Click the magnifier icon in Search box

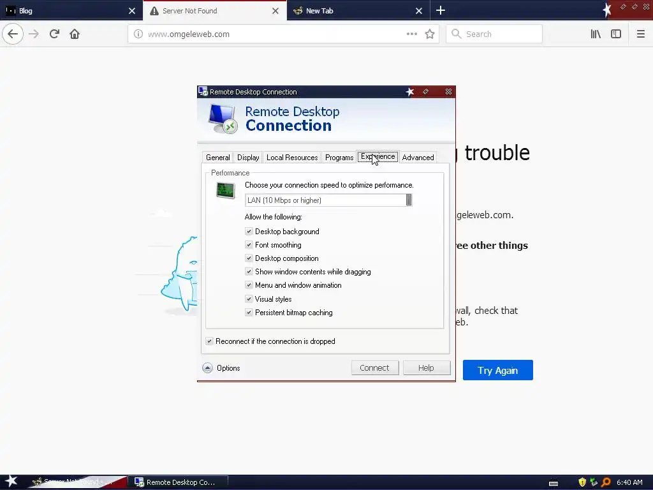pos(457,34)
